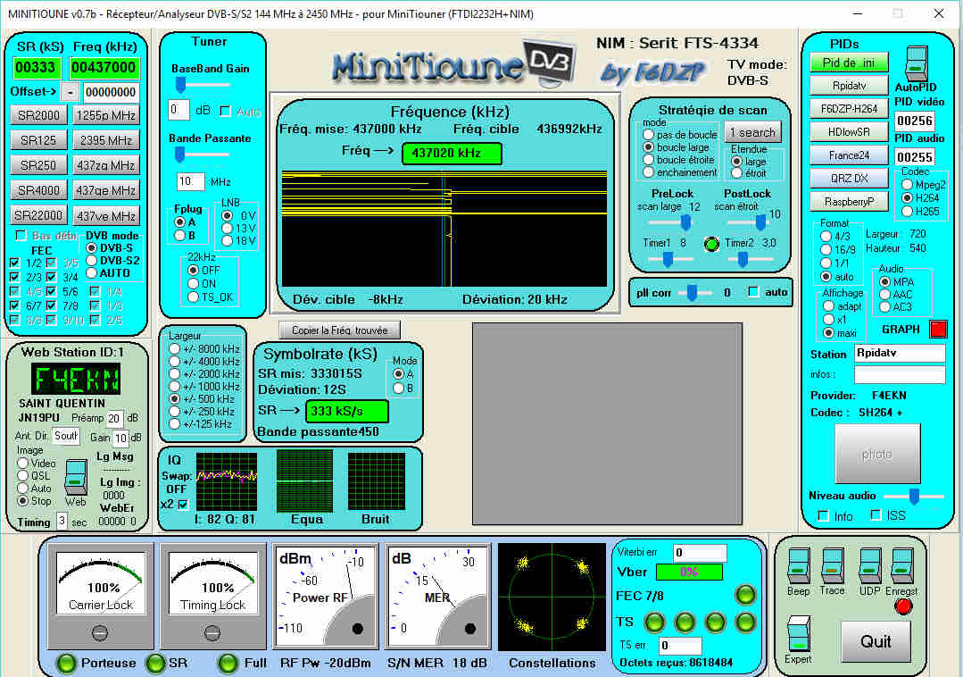Click the 1255p MHz preset
The width and height of the screenshot is (963, 677).
(106, 115)
